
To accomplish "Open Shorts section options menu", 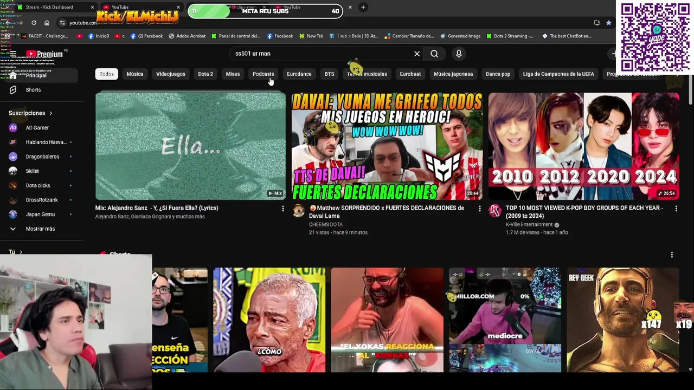I will pos(672,255).
